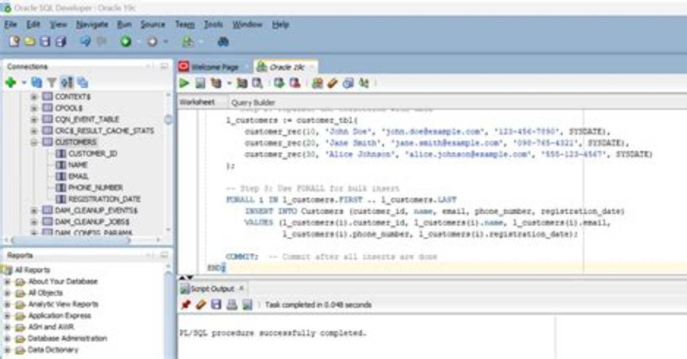The width and height of the screenshot is (687, 359).
Task: Click the funnel Filter icon in Connections
Action: (52, 83)
